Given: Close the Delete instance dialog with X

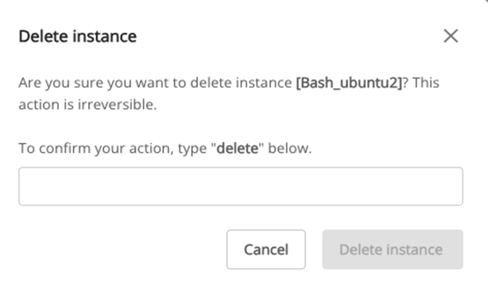Looking at the screenshot, I should click(x=451, y=36).
